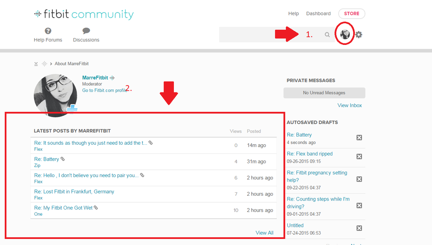Image resolution: width=432 pixels, height=245 pixels.
Task: Click Flex board under 'Lost Fitbit in Frankfurt'
Action: tap(38, 198)
